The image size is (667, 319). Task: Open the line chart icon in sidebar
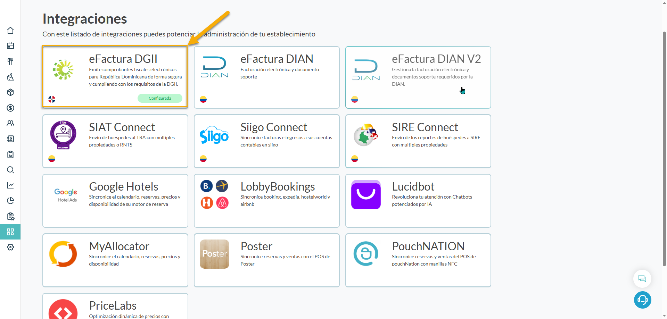(x=10, y=185)
